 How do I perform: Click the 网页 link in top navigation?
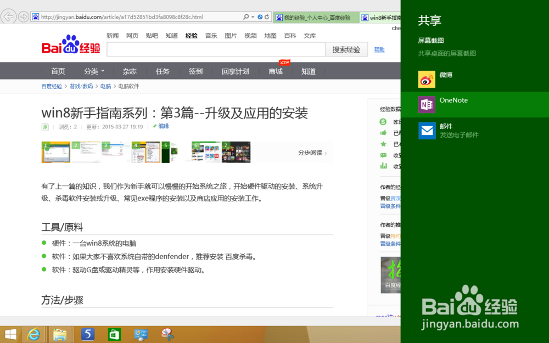click(x=132, y=36)
